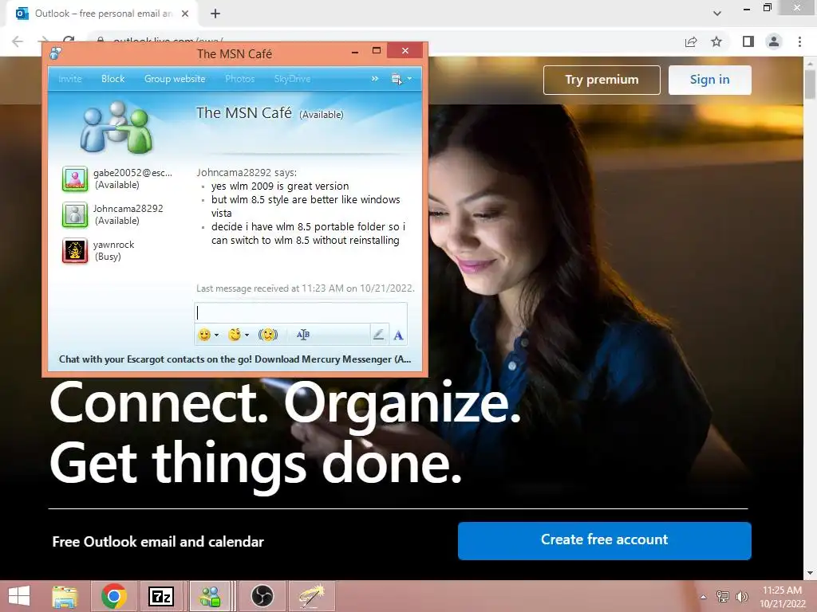817x612 pixels.
Task: Go back in Chrome
Action: point(18,41)
